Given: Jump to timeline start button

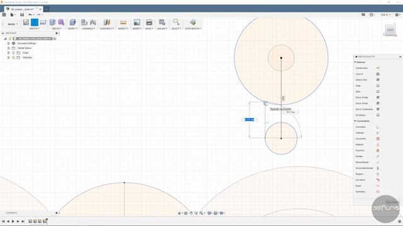Looking at the screenshot, I should click(3, 222).
